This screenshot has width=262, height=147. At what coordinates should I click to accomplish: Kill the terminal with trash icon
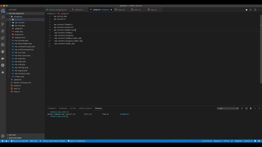pyautogui.click(x=251, y=109)
